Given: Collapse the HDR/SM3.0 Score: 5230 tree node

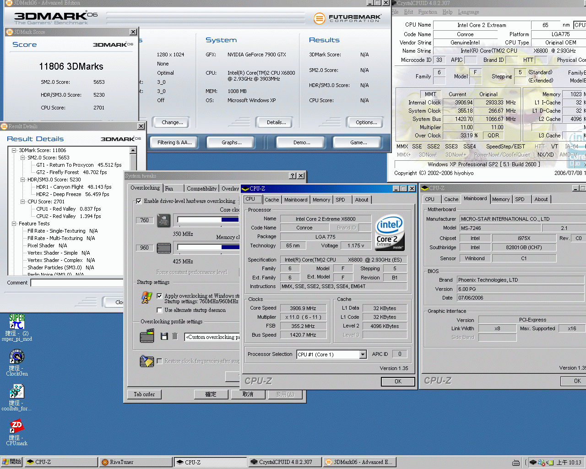Looking at the screenshot, I should pyautogui.click(x=22, y=180).
